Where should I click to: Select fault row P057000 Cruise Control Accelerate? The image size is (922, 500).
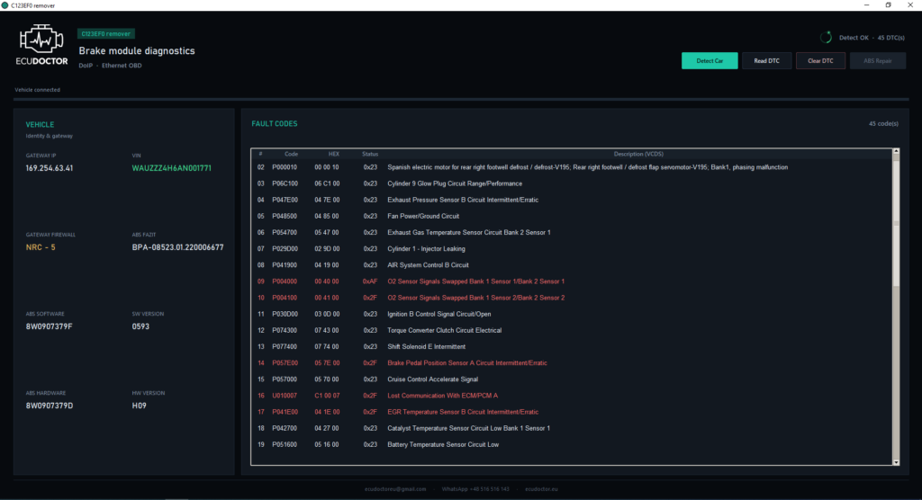572,379
